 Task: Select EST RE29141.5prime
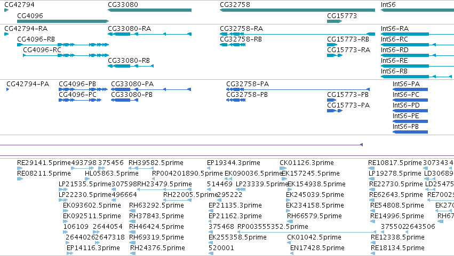coord(44,163)
